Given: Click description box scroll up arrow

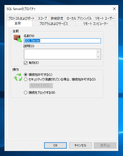Looking at the screenshot, I should pos(98,52).
